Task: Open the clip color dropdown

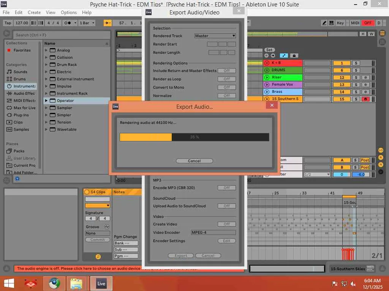Action: pos(98,205)
